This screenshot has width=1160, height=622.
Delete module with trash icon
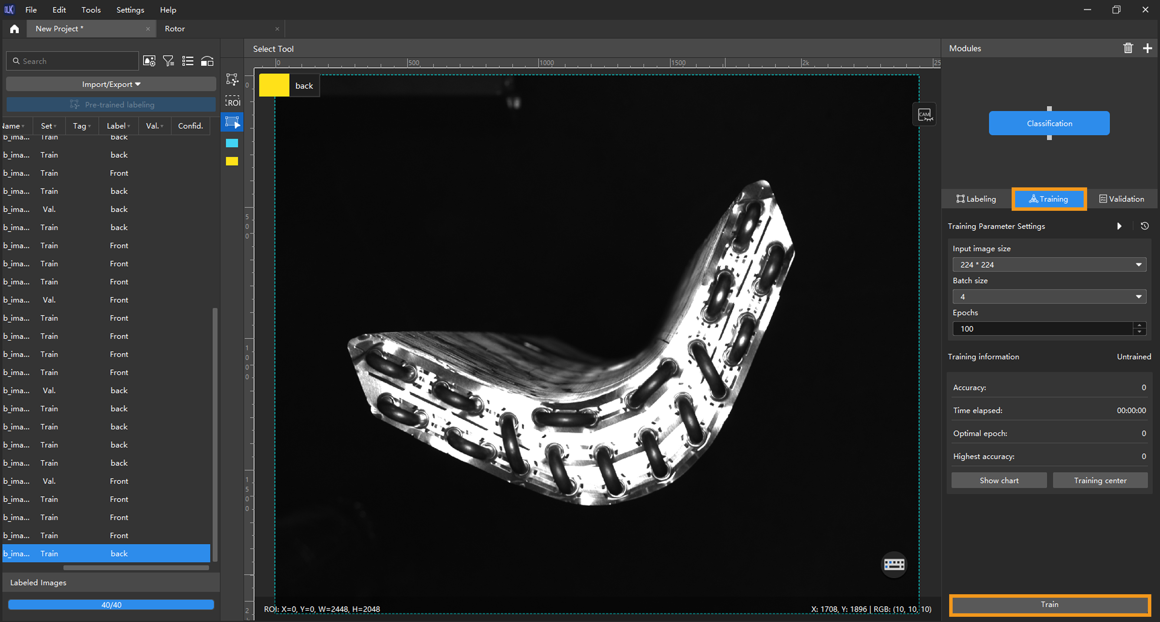tap(1128, 48)
